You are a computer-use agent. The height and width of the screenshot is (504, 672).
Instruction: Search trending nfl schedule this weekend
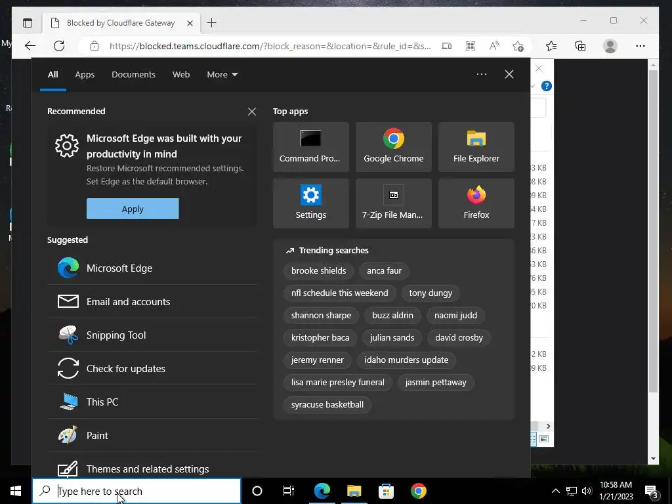coord(339,293)
